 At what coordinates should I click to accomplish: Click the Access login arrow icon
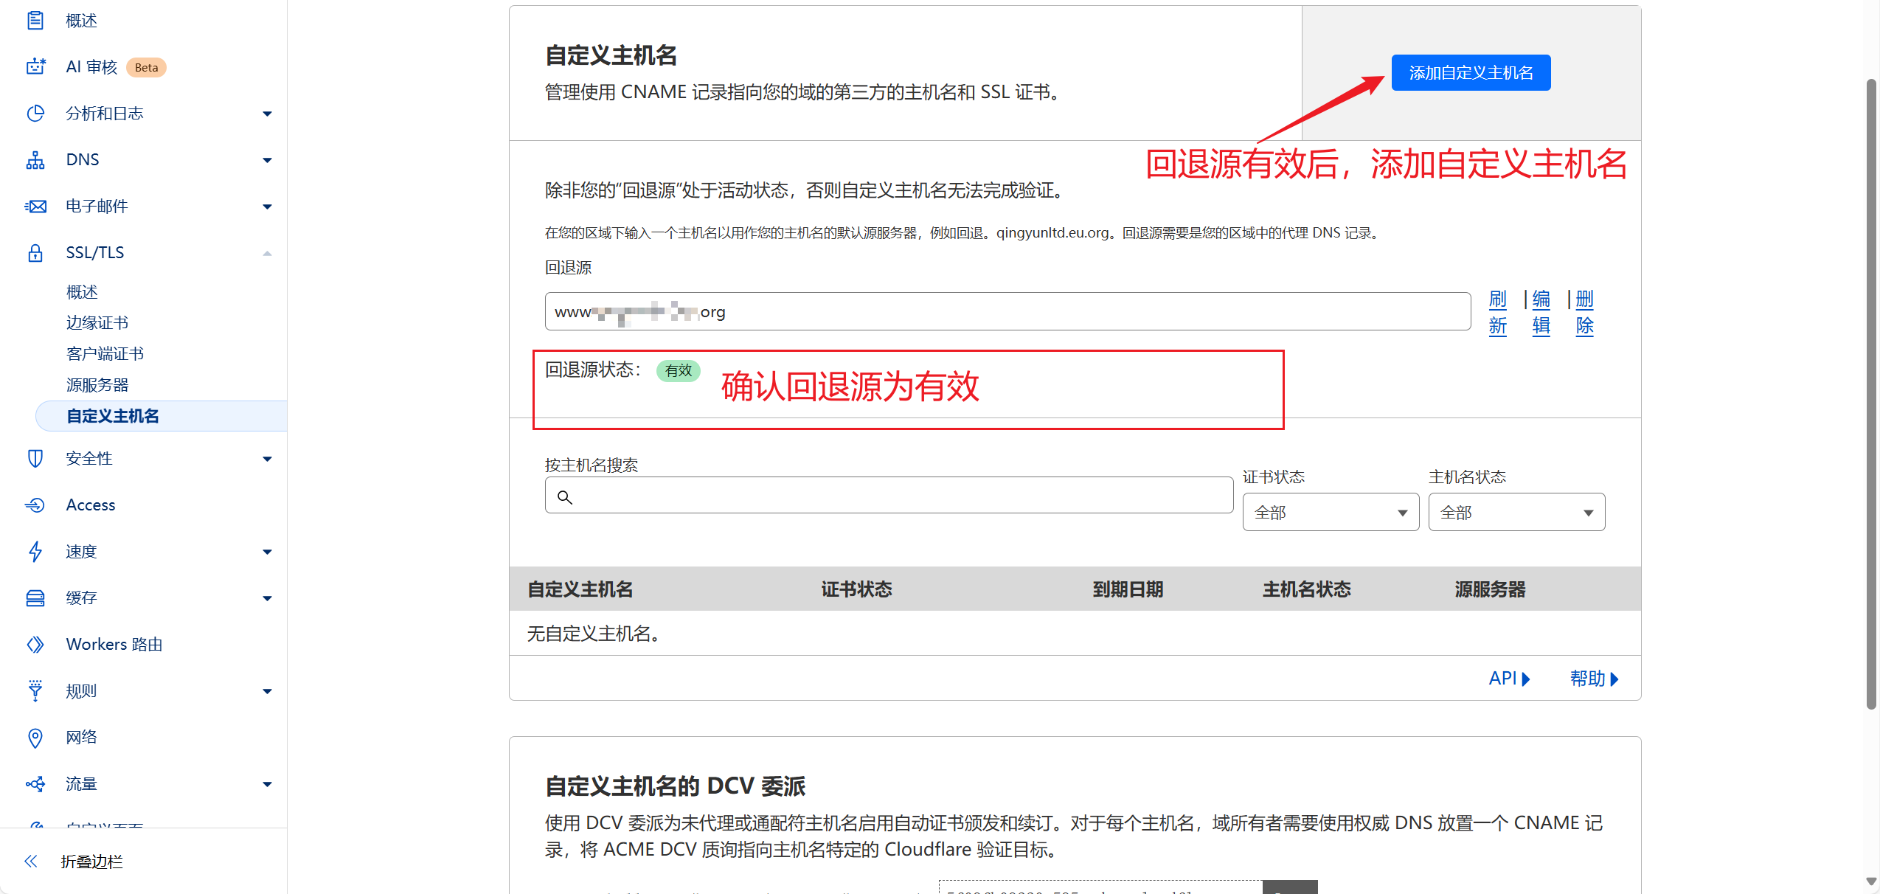click(35, 505)
